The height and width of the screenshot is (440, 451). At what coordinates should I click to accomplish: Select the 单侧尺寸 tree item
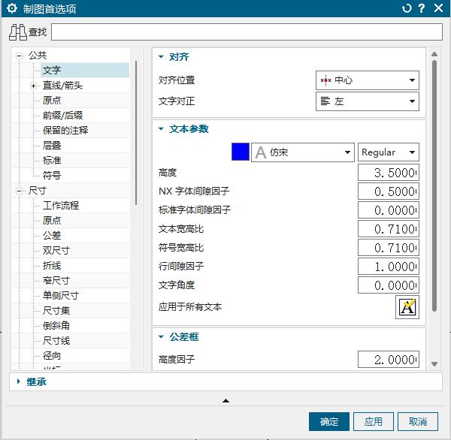(61, 295)
